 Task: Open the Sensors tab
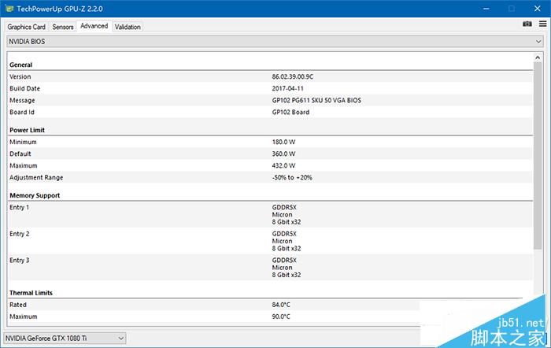click(x=63, y=27)
